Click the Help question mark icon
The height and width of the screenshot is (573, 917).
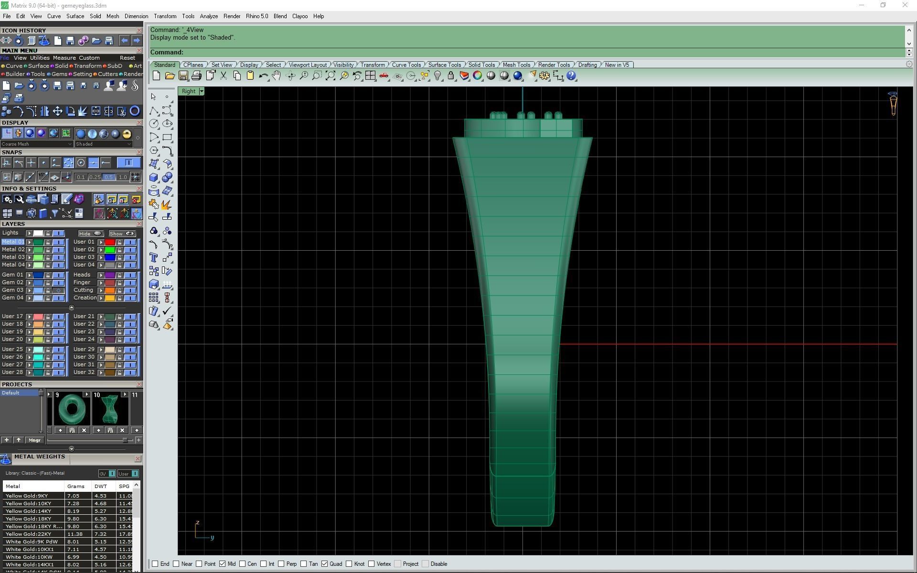[x=571, y=76]
